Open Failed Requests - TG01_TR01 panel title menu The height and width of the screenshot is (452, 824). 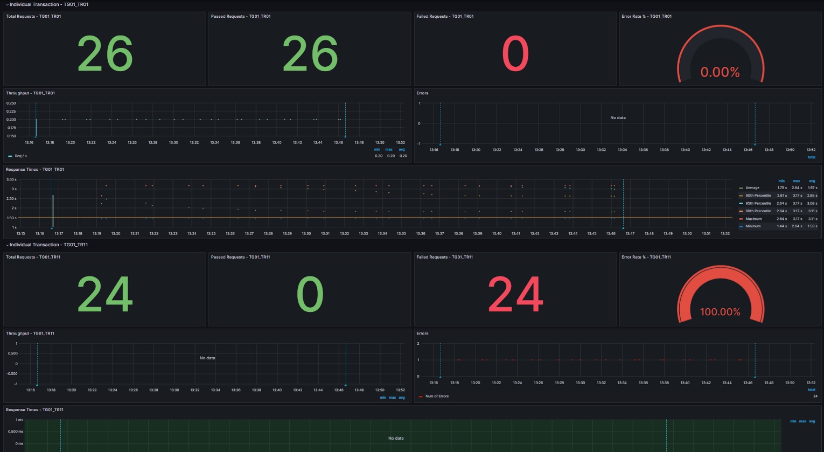pyautogui.click(x=445, y=16)
